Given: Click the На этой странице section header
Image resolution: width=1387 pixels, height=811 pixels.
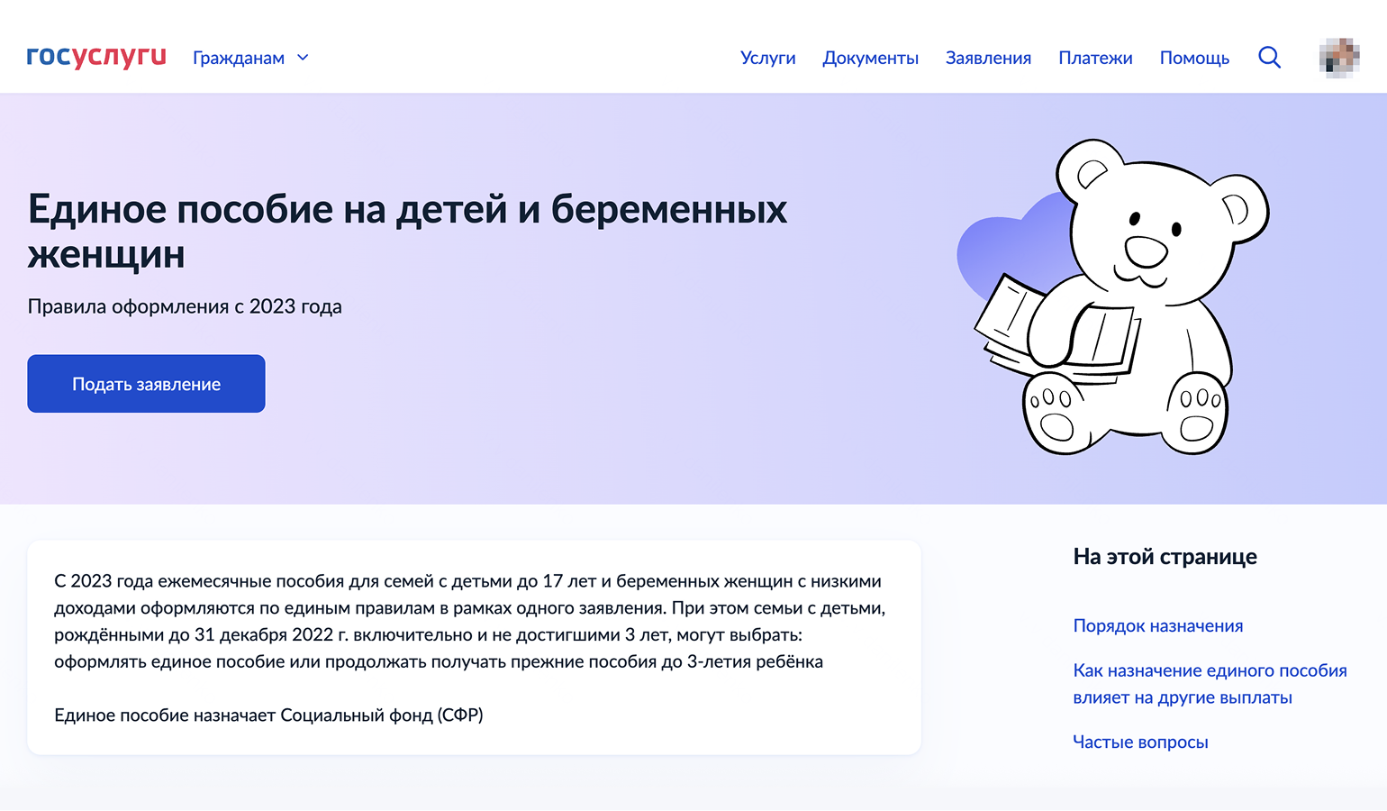Looking at the screenshot, I should pos(1164,556).
